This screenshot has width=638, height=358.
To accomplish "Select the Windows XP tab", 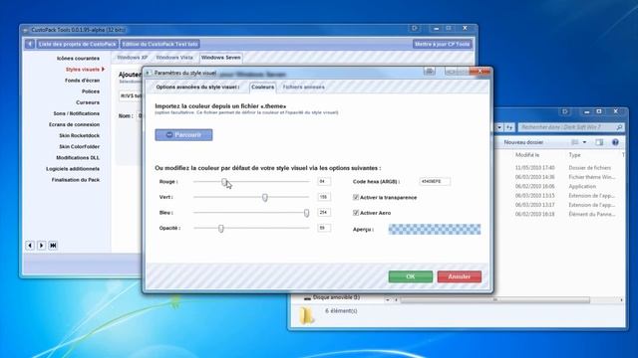I will [133, 58].
